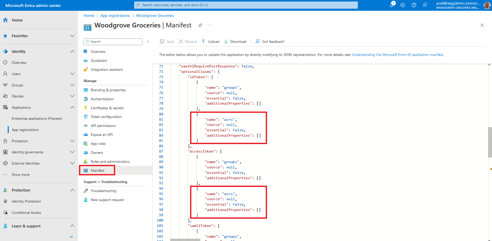The image size is (492, 241).
Task: Expand the Users submenu
Action: (72, 74)
